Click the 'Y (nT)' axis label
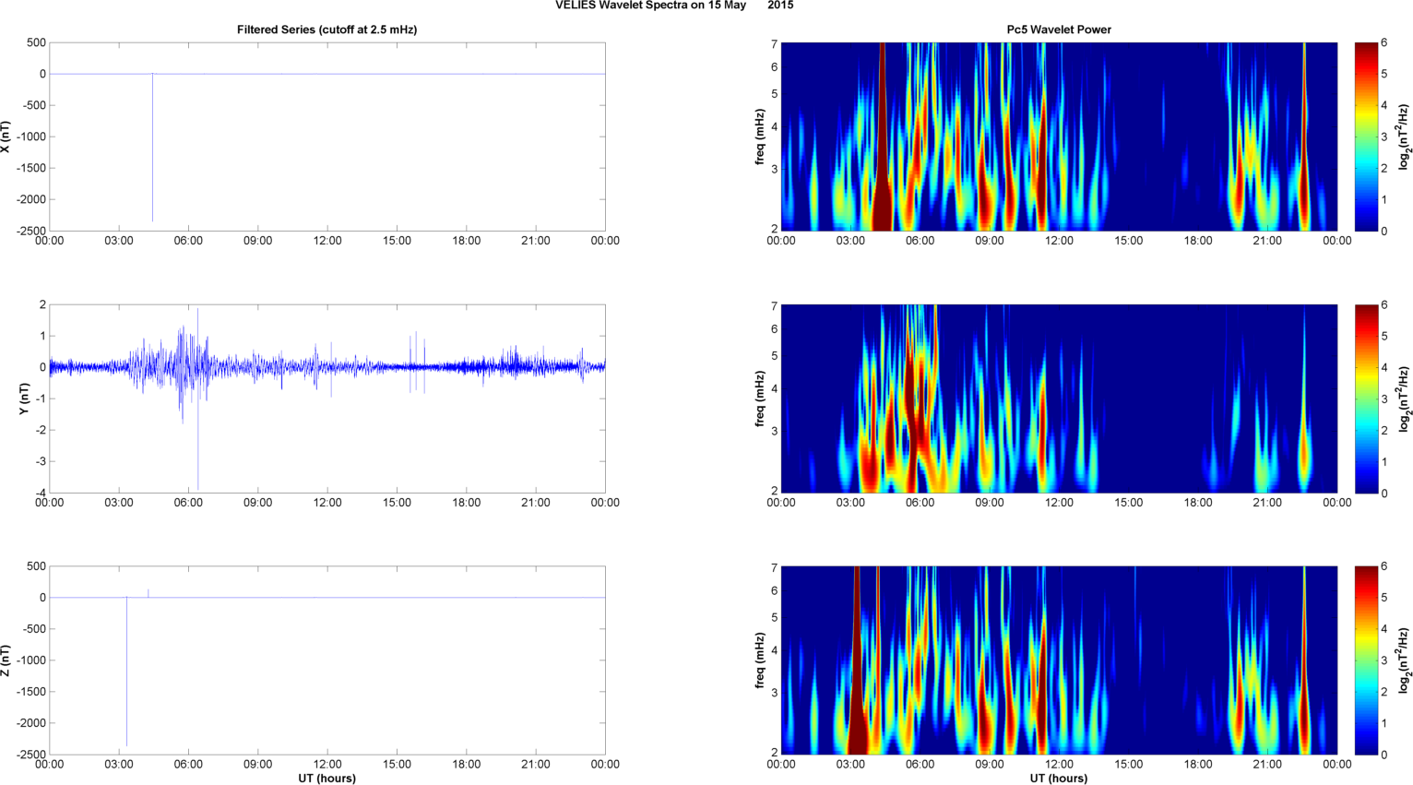The height and width of the screenshot is (785, 1413). click(x=24, y=398)
